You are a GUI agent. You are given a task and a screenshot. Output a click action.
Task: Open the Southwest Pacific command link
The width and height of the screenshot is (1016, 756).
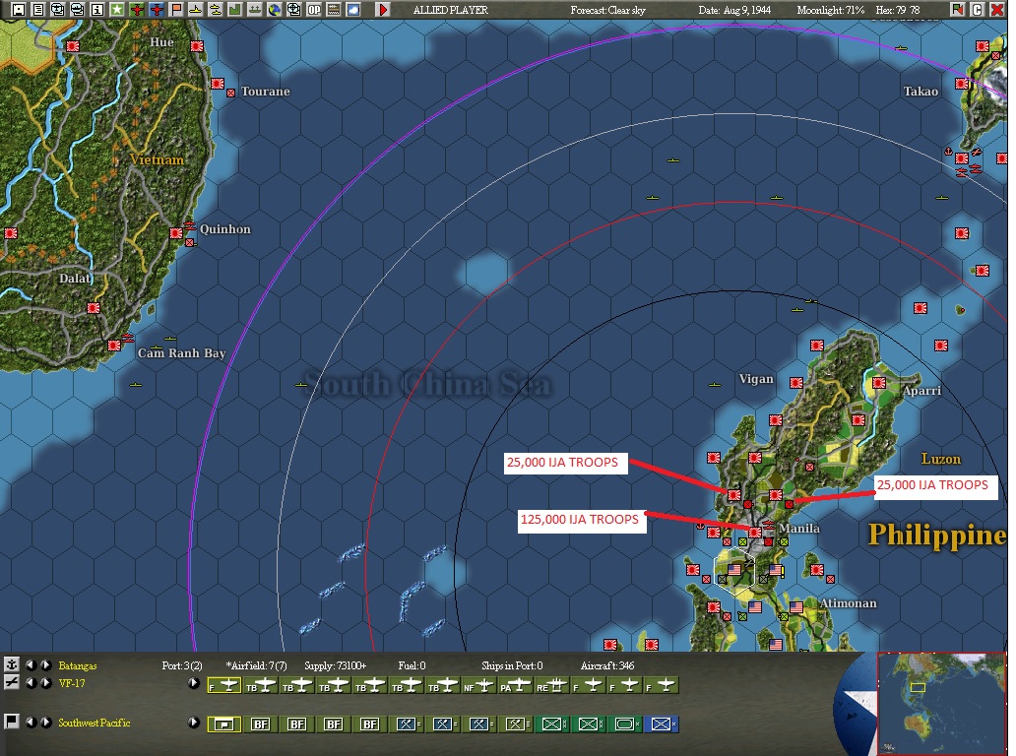94,723
